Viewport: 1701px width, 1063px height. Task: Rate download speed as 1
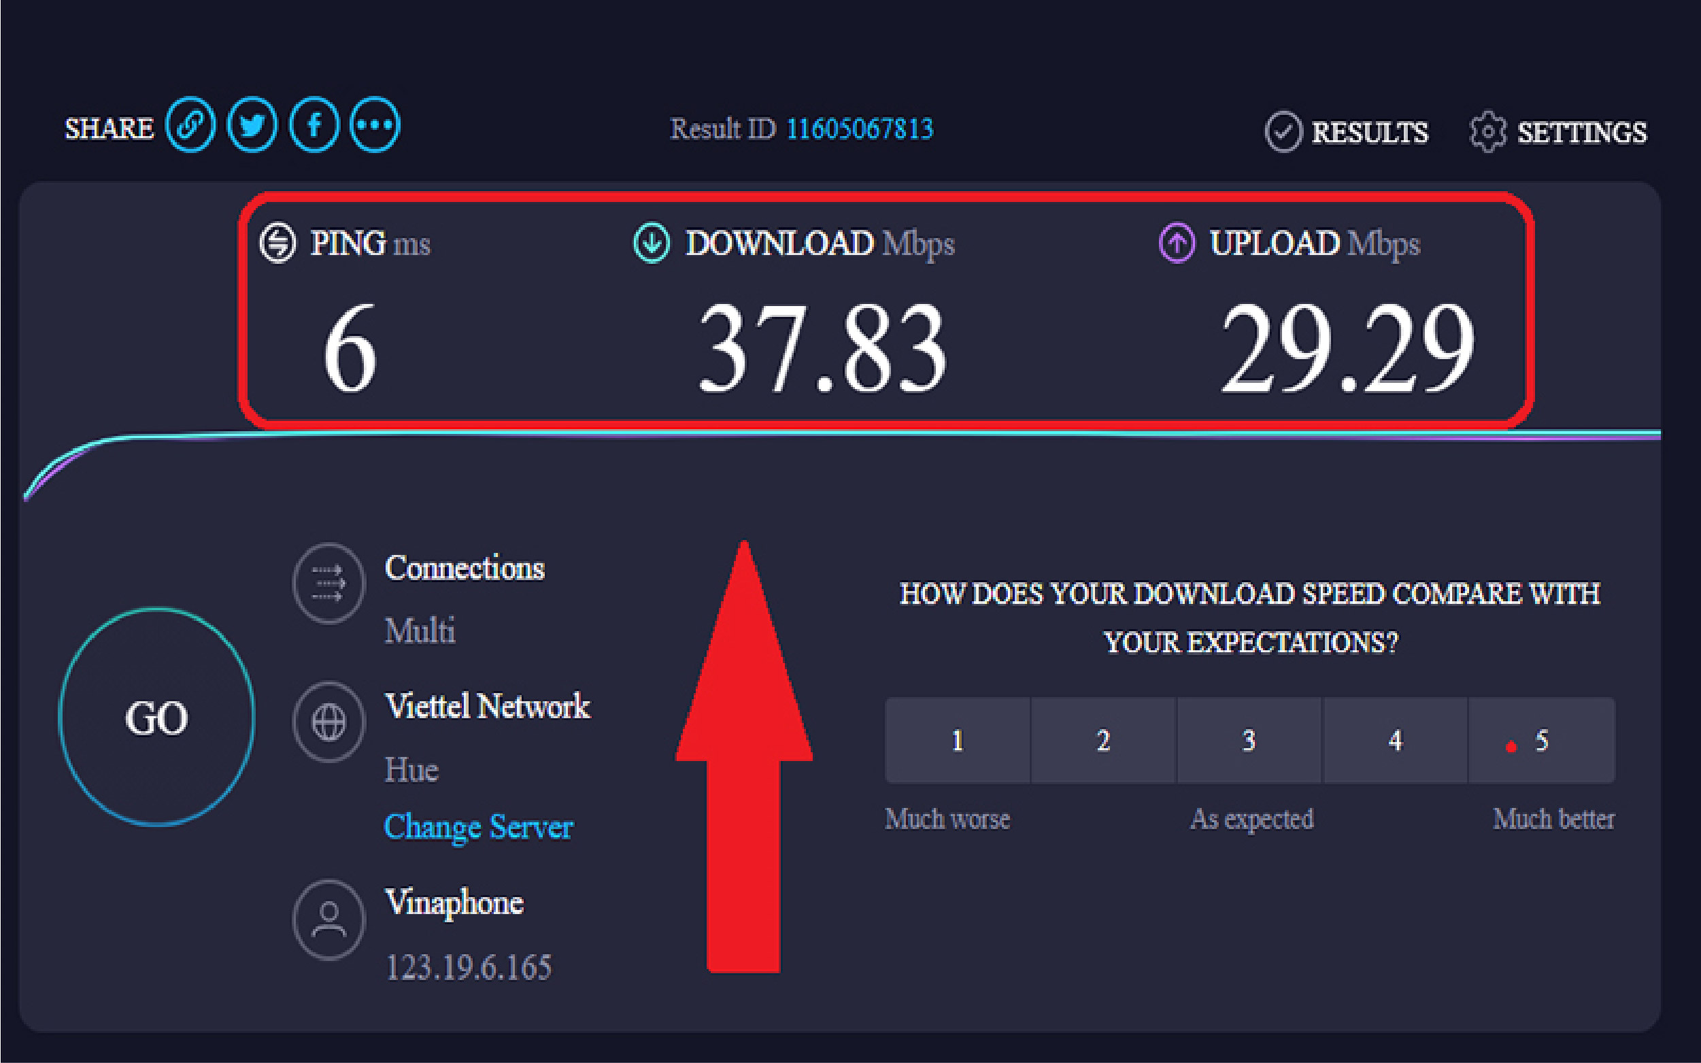[x=958, y=741]
